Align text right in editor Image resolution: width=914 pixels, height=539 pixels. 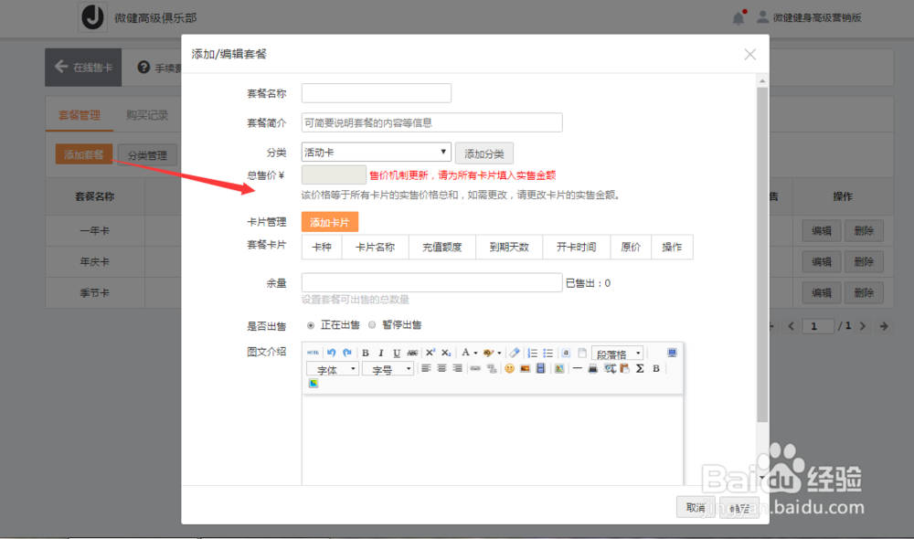(x=458, y=368)
